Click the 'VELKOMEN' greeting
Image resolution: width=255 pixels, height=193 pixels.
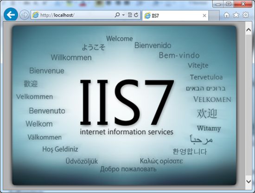pyautogui.click(x=212, y=99)
